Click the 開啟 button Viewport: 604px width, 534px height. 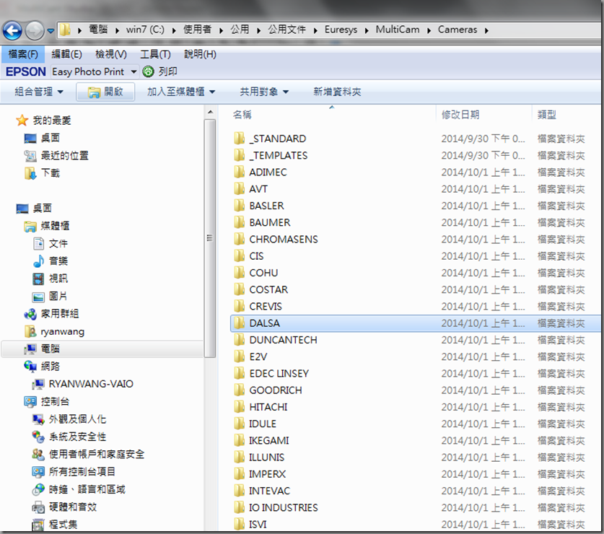coord(105,92)
